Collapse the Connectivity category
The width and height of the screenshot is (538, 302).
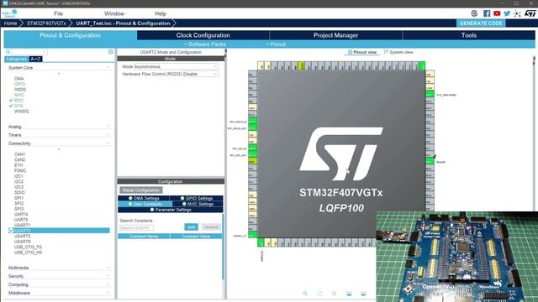pos(58,143)
